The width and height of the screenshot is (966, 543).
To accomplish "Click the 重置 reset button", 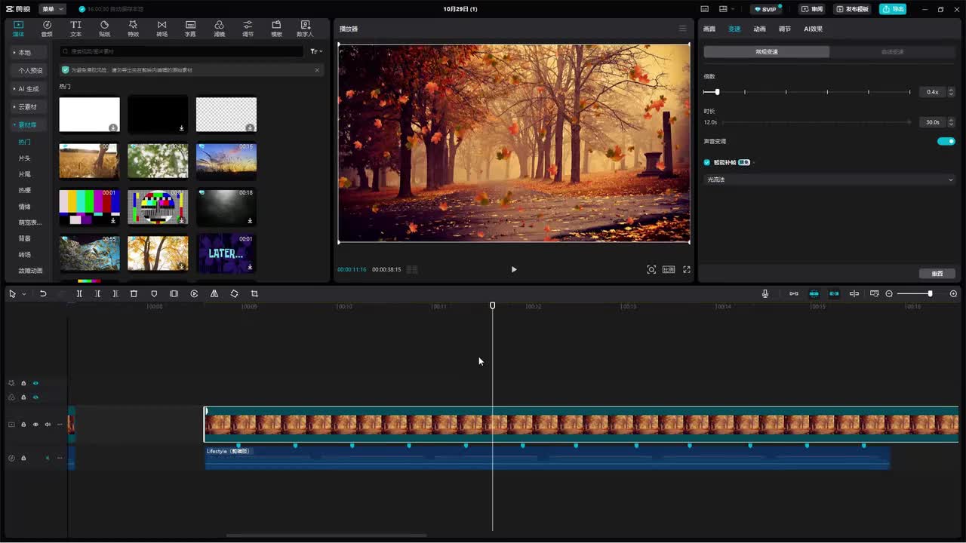I will [937, 274].
